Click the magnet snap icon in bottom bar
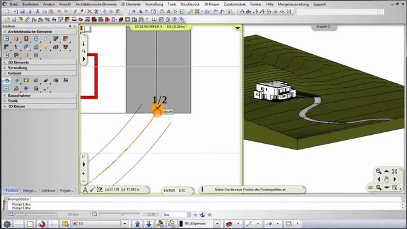Screen dimensions: 407x229 [41, 223]
